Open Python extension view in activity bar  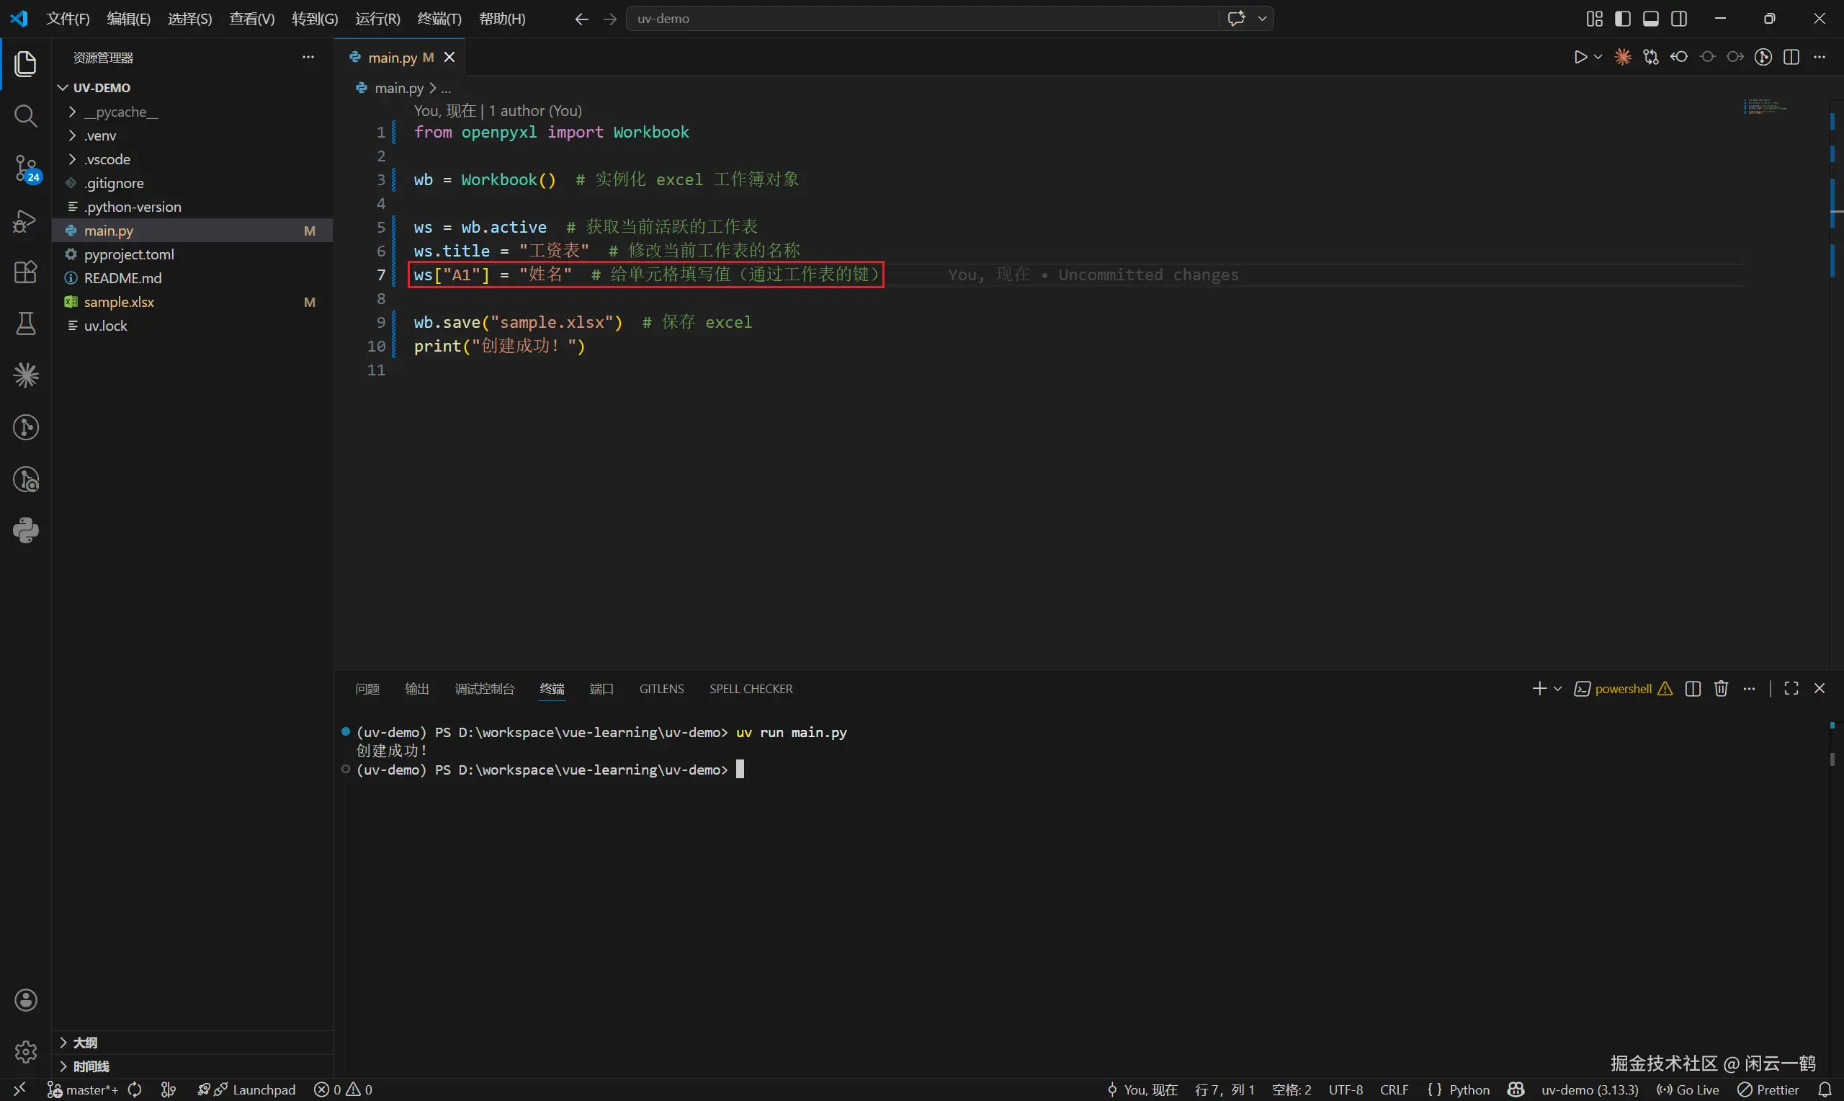pyautogui.click(x=25, y=530)
